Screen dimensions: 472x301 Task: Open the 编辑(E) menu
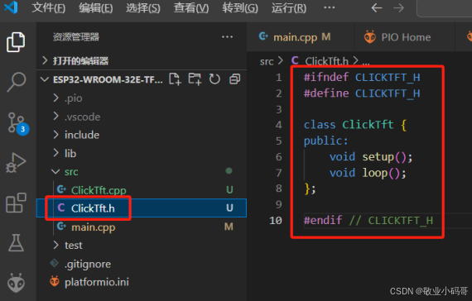point(96,7)
